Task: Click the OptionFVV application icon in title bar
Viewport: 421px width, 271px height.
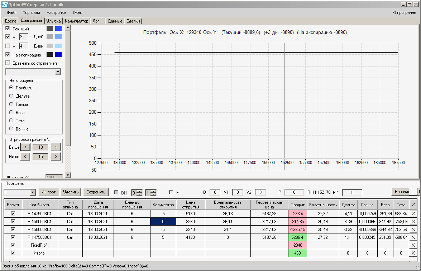Action: click(x=5, y=5)
